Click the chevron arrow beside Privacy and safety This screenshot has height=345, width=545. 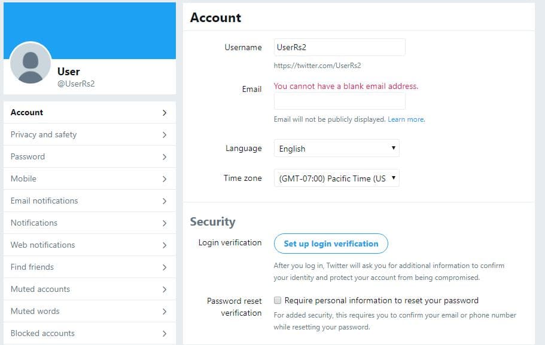165,135
